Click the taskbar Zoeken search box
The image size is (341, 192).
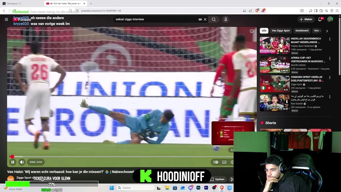point(135,188)
